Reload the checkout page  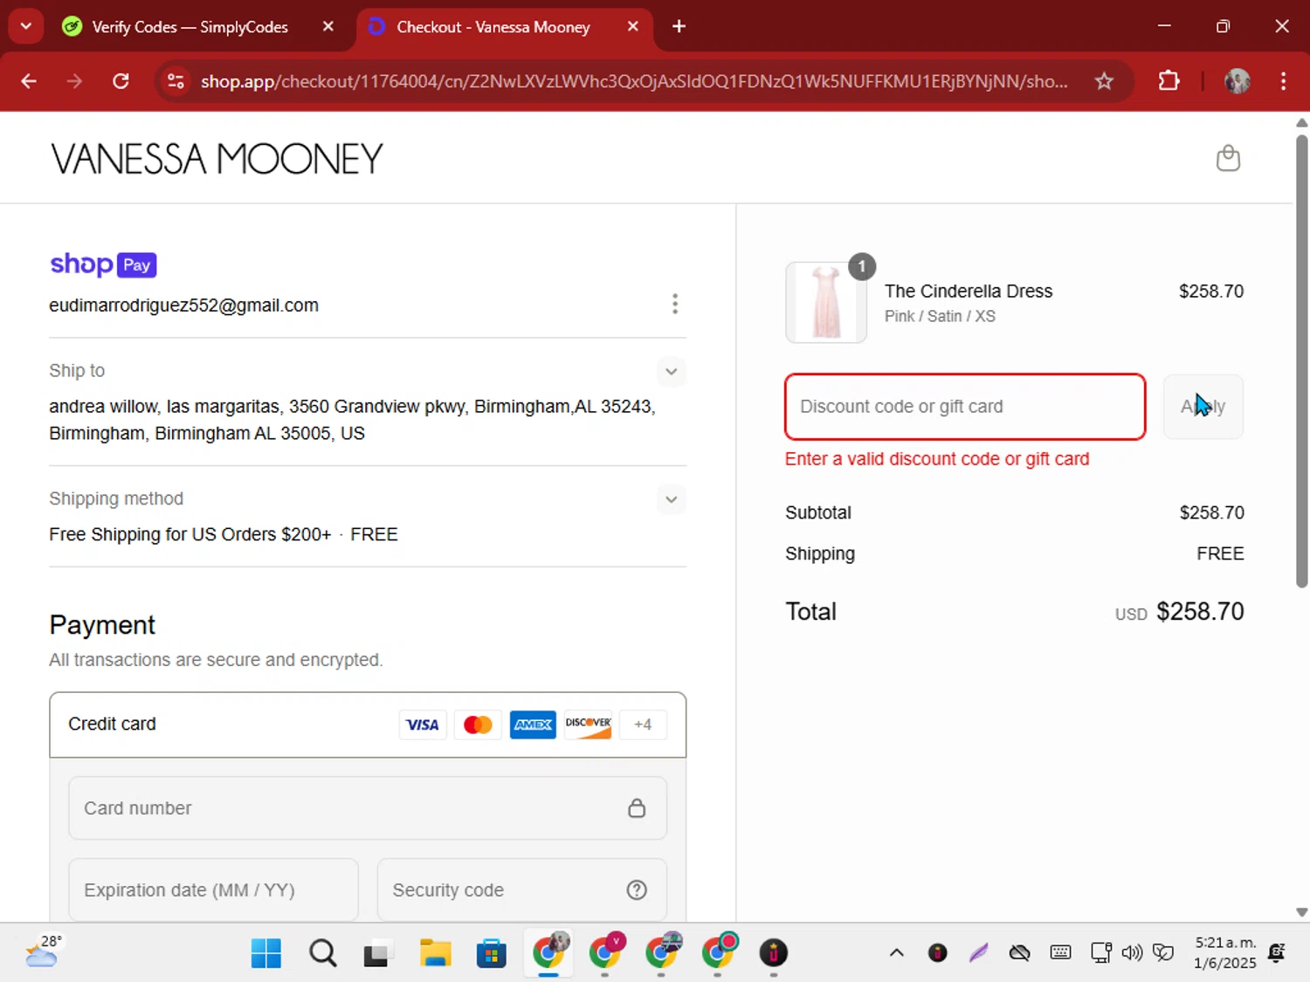[121, 81]
